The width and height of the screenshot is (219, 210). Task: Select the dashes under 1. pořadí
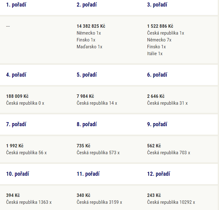8,26
